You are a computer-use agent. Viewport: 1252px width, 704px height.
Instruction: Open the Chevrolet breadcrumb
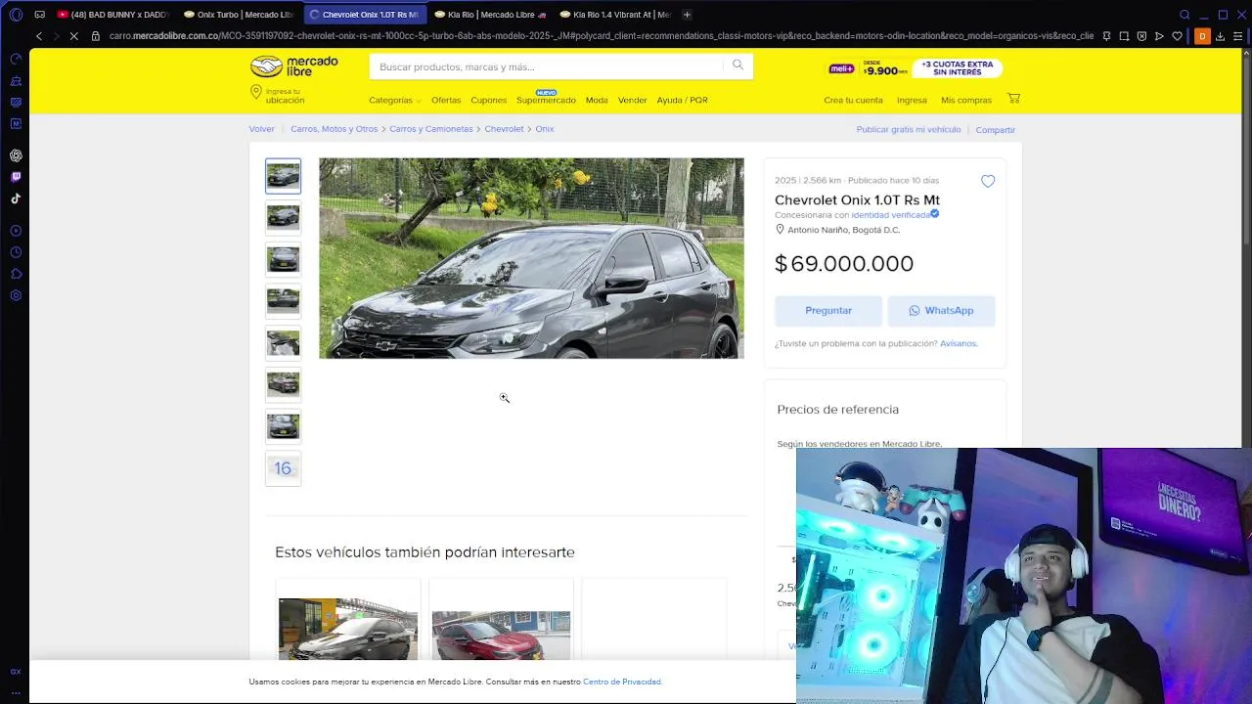tap(504, 129)
